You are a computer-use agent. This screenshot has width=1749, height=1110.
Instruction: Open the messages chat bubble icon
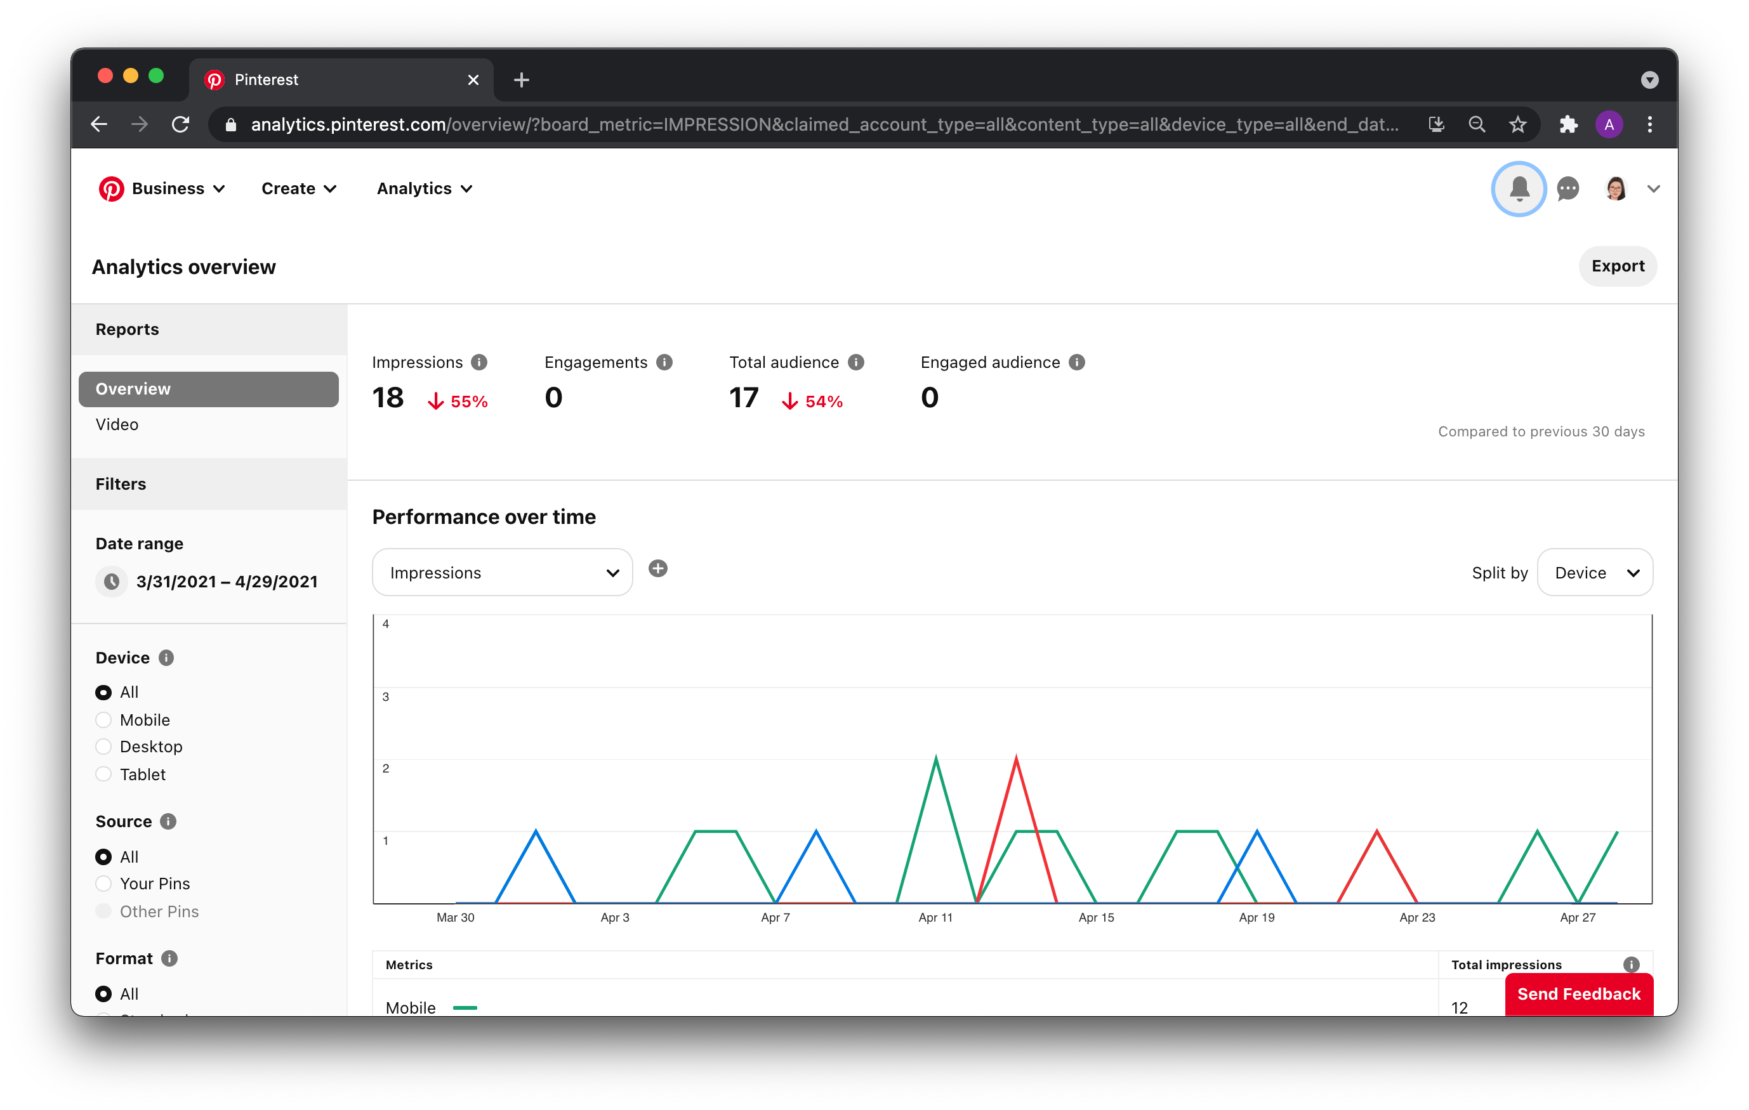pos(1568,189)
